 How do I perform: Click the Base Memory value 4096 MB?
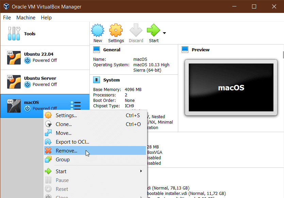point(133,90)
